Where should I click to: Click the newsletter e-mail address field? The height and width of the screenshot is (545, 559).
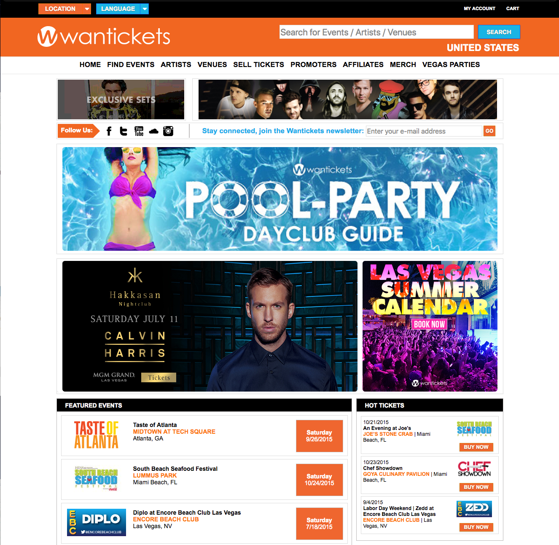click(424, 131)
